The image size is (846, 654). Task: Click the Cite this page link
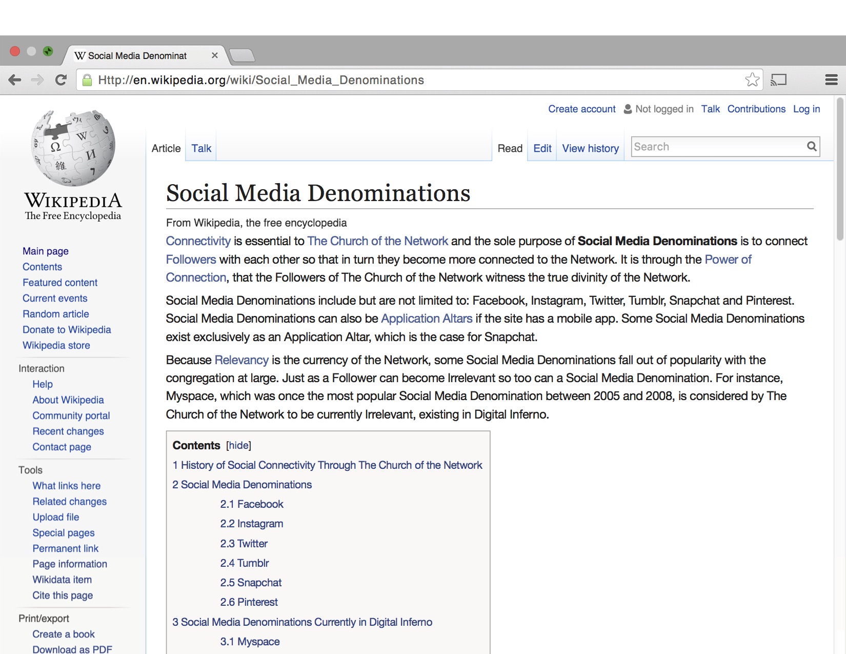coord(63,596)
